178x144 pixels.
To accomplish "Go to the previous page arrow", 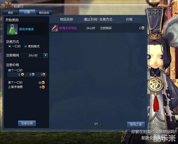I will point(90,124).
